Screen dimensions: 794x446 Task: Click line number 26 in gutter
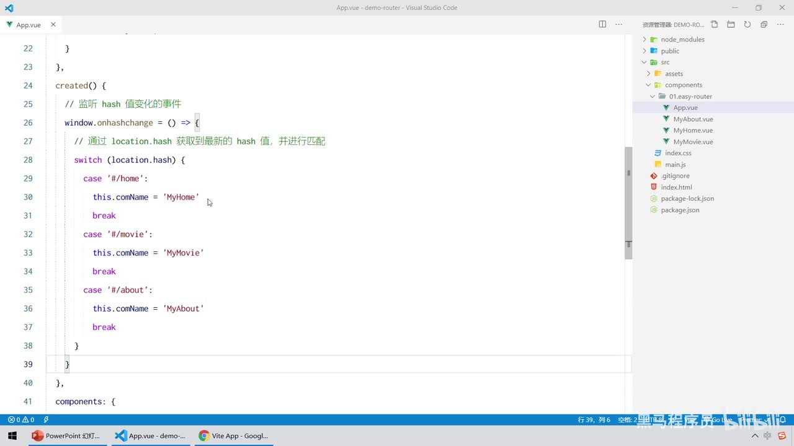(x=28, y=123)
